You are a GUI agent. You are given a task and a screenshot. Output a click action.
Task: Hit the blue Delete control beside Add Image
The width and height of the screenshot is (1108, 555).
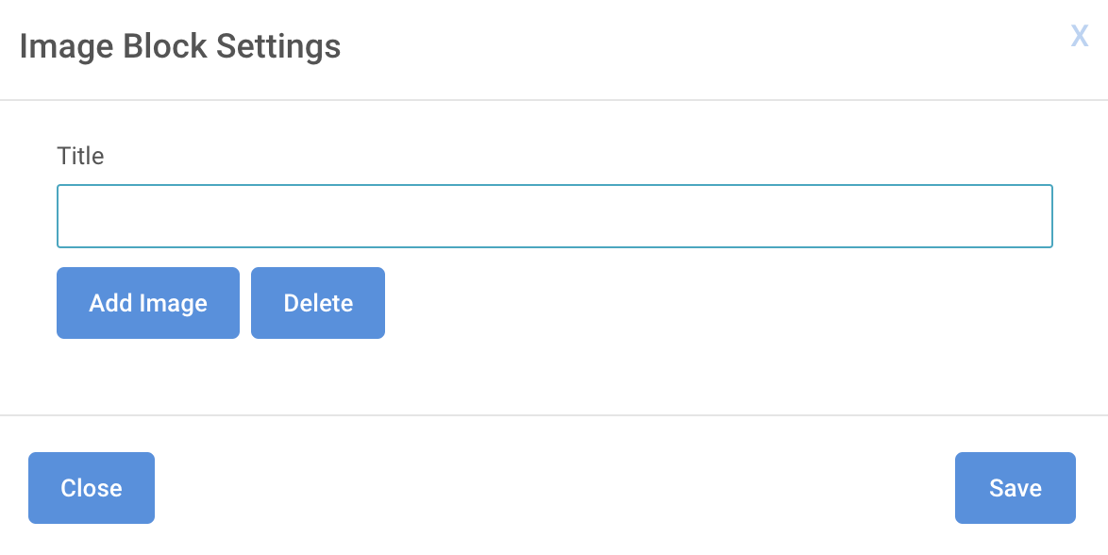pyautogui.click(x=318, y=303)
